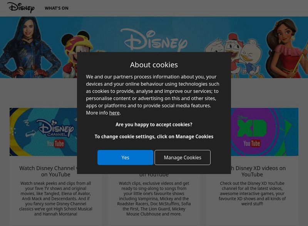Screen dimensions: 308x226
Task: Open Manage Cookies settings
Action: tap(182, 158)
